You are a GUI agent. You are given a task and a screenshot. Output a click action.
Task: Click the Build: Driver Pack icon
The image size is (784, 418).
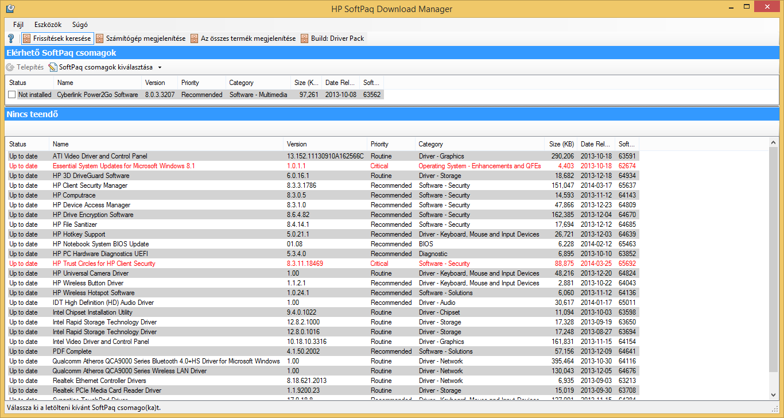tap(305, 38)
